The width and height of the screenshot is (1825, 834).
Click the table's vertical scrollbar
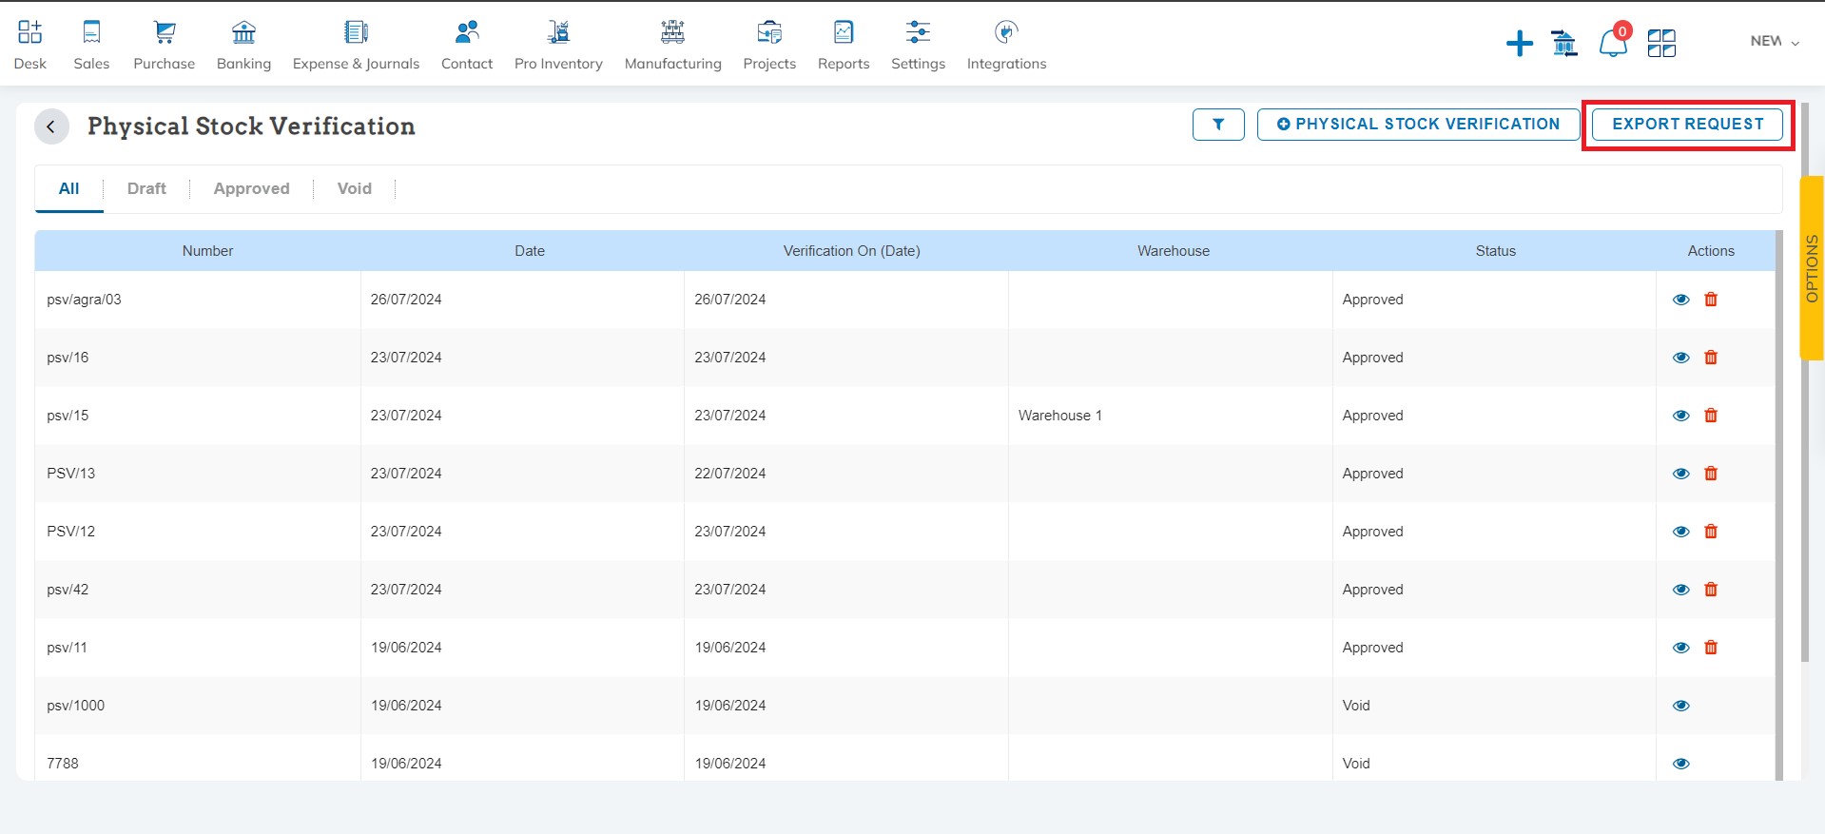tap(1779, 506)
